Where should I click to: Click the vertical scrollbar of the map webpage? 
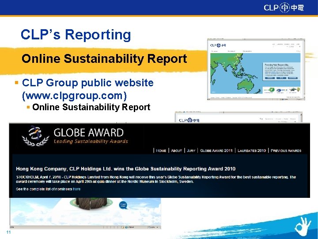(303, 69)
